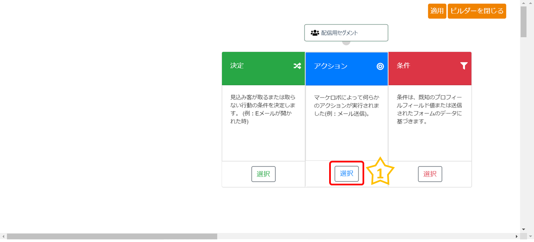Choose 選択 under the green 決定 card
This screenshot has height=242, width=534.
coord(263,174)
